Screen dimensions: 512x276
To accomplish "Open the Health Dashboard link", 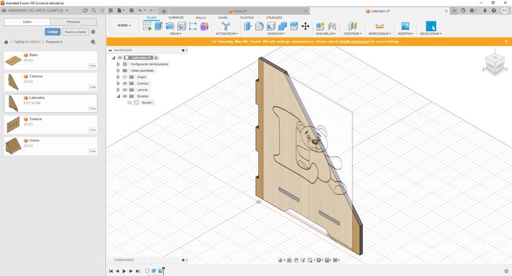I will 354,42.
